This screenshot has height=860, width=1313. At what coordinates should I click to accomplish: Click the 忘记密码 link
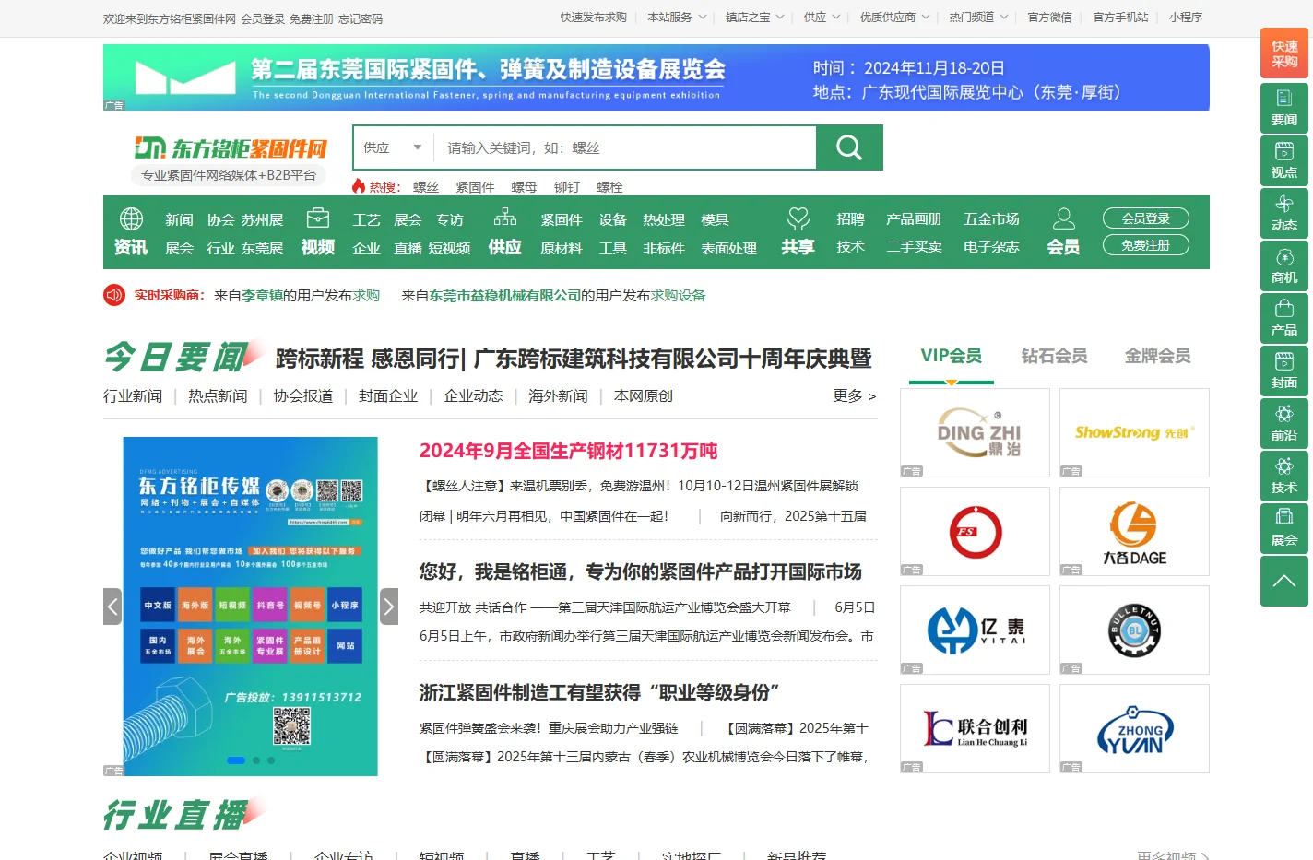(361, 18)
